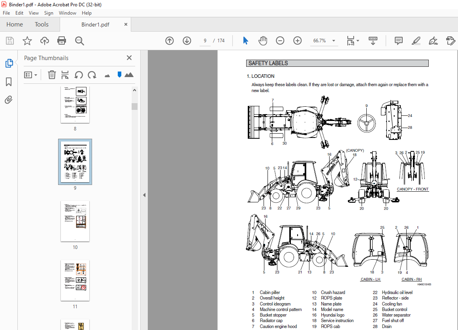Select the page 9 thumbnail
The height and width of the screenshot is (330, 458).
point(75,162)
